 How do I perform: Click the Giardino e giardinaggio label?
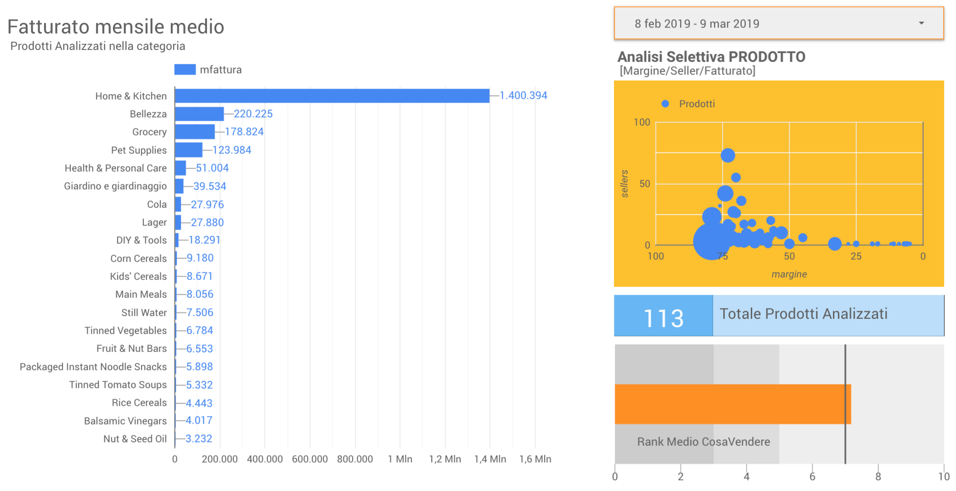tap(115, 186)
